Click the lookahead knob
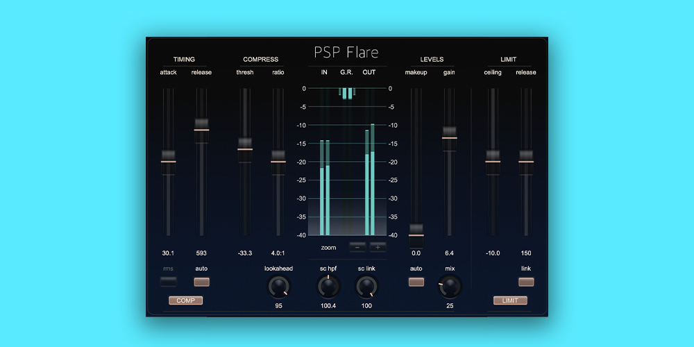 pyautogui.click(x=278, y=285)
